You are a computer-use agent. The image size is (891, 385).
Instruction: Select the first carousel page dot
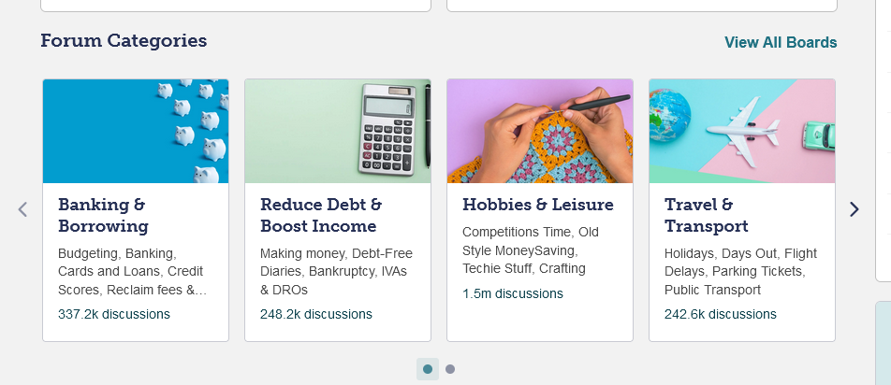[x=428, y=369]
